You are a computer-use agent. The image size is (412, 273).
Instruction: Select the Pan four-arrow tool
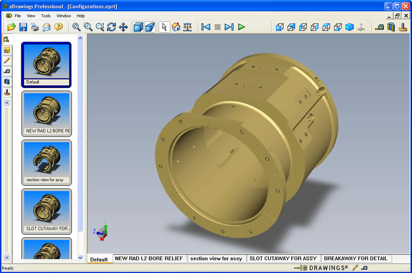pyautogui.click(x=123, y=27)
